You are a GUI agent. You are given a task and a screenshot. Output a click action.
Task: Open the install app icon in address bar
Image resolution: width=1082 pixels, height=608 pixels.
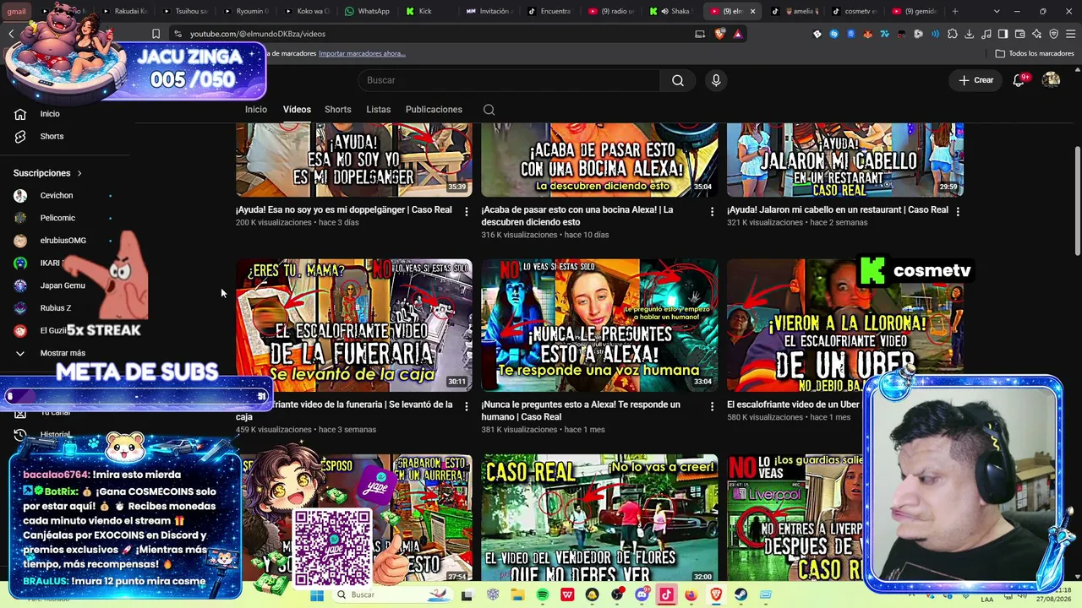pos(700,34)
